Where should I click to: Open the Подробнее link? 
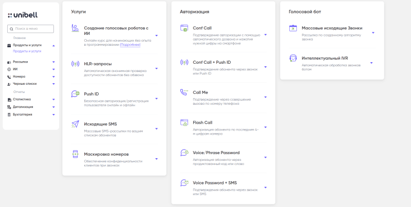pyautogui.click(x=130, y=45)
